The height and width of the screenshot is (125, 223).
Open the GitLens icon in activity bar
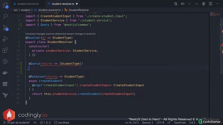(x=5, y=61)
